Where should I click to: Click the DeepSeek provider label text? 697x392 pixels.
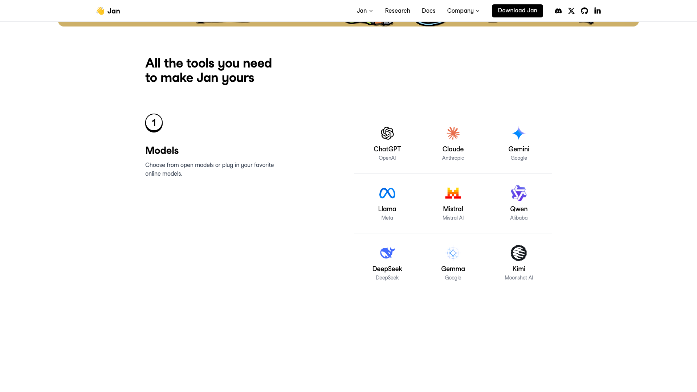[x=387, y=278]
